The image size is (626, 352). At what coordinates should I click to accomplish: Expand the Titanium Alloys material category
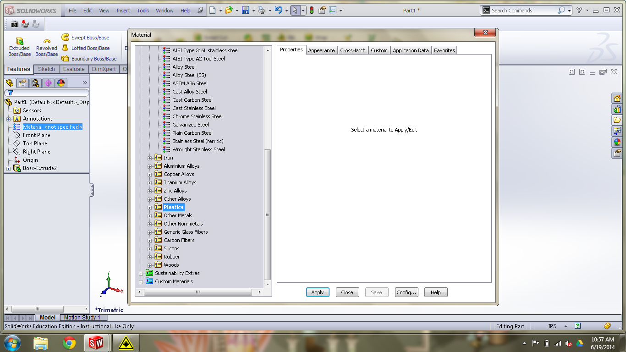pos(149,182)
